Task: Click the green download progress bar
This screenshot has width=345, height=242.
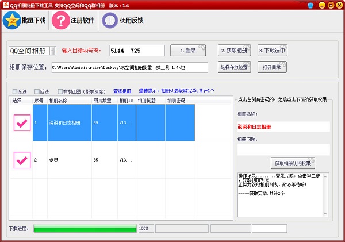Action: [x=85, y=228]
